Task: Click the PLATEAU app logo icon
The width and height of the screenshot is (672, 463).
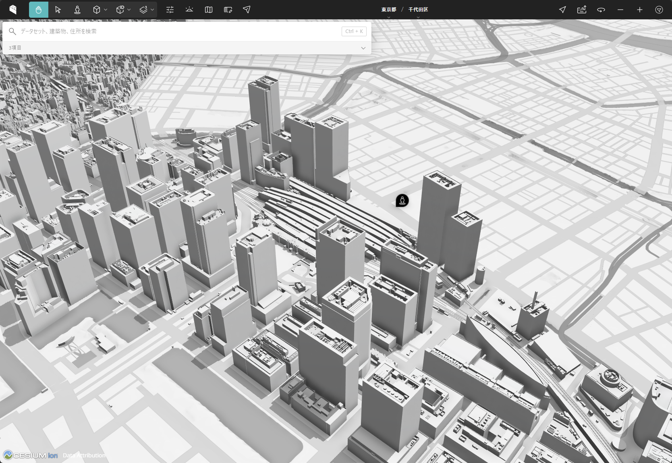Action: [x=13, y=10]
